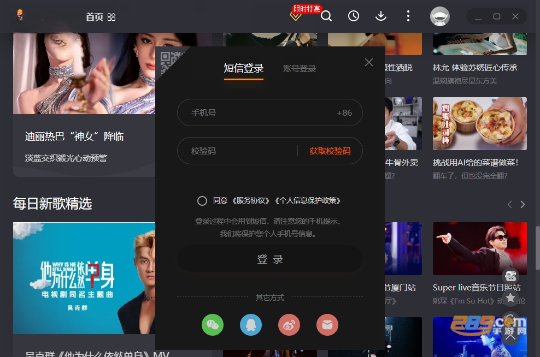
Task: Click title 林允 体验苏绣匠心传承
Action: point(475,67)
